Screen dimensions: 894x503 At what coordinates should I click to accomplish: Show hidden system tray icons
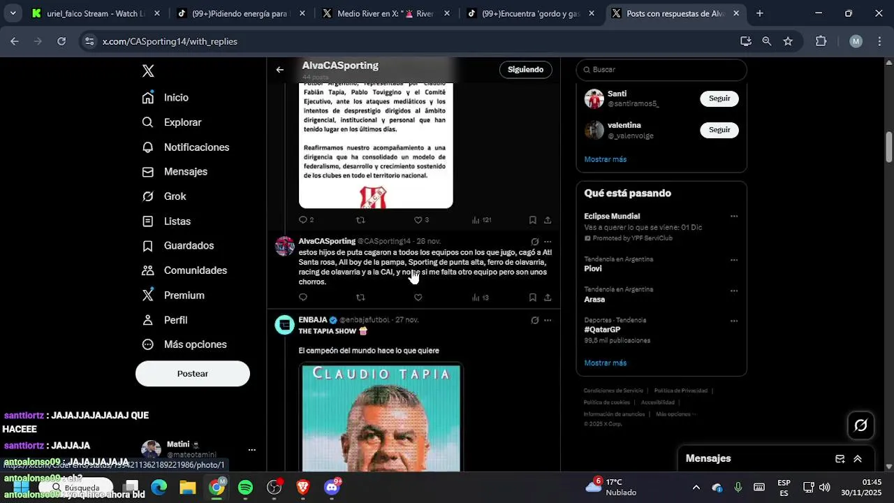[x=696, y=488]
